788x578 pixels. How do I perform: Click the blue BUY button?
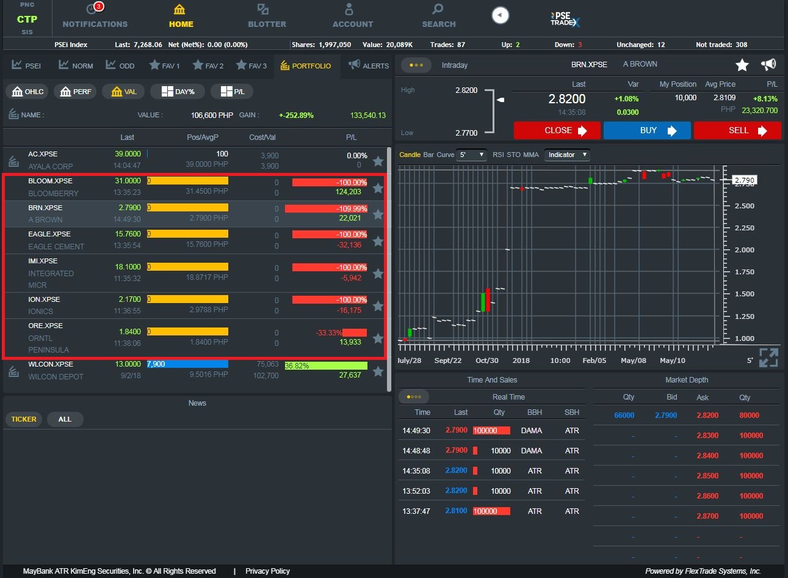[648, 131]
